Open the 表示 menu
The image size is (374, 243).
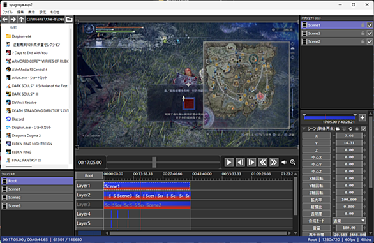(31, 12)
